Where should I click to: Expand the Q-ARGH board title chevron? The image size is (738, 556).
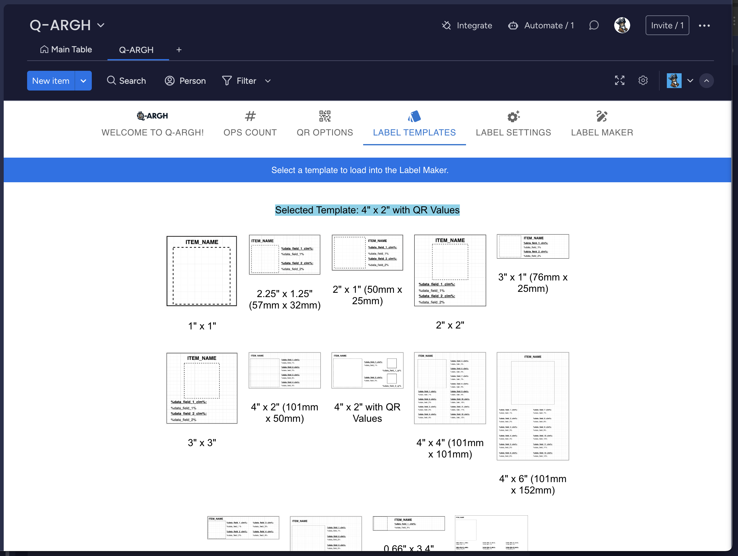point(101,25)
